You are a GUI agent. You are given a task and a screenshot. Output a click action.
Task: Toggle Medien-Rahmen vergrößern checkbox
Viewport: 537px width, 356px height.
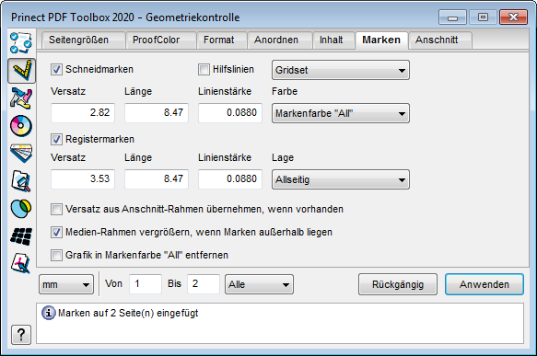click(56, 232)
